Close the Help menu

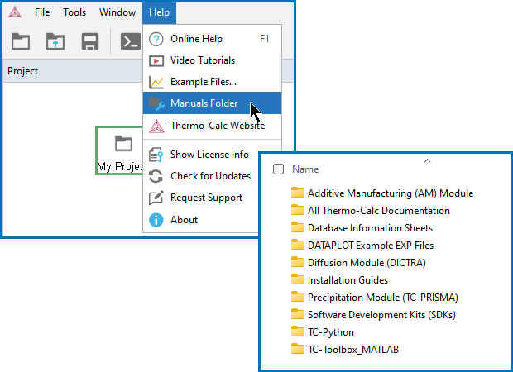[x=160, y=12]
